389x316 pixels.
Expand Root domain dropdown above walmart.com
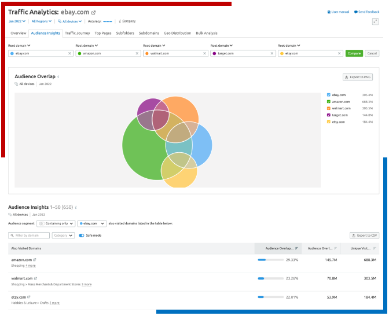point(154,46)
